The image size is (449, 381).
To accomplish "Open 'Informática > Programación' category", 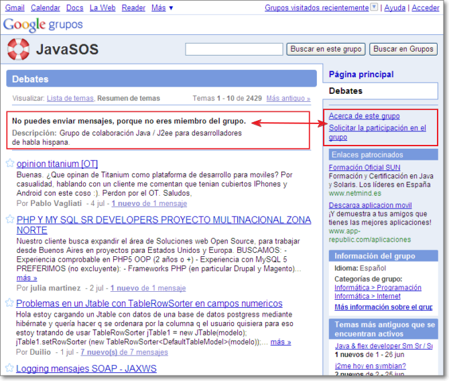I will point(378,288).
